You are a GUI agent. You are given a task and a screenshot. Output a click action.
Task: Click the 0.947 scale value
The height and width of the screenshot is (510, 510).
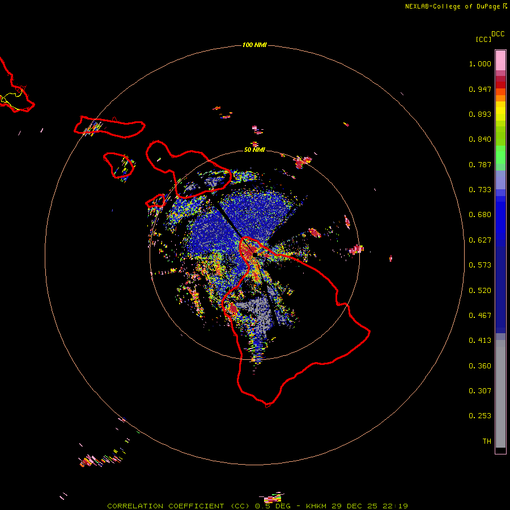tap(480, 89)
